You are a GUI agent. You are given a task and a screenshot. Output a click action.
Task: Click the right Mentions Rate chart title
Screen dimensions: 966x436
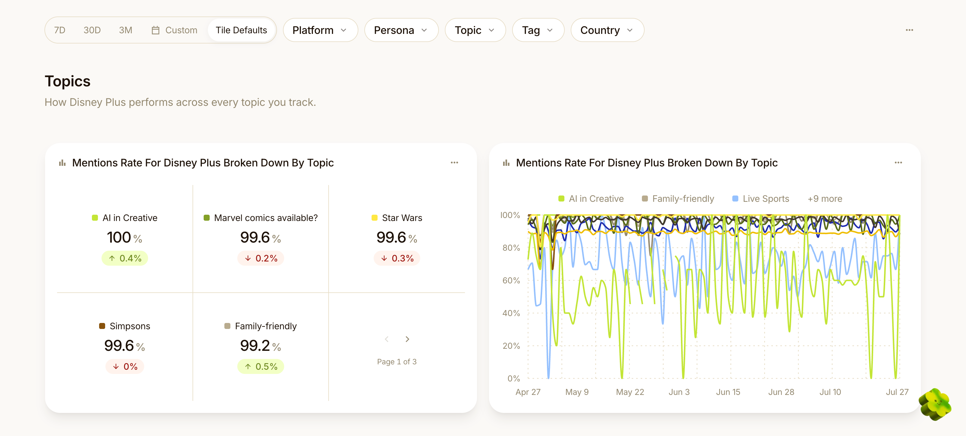(x=647, y=163)
